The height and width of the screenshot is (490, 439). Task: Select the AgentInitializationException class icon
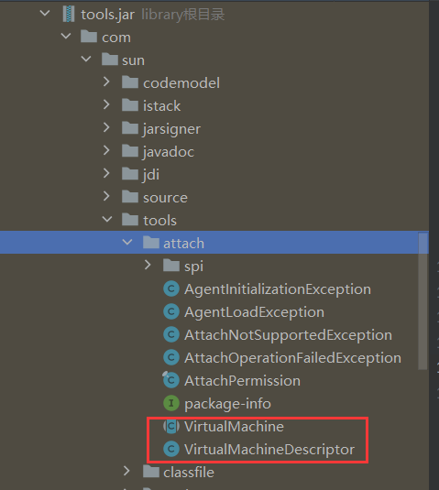[171, 289]
